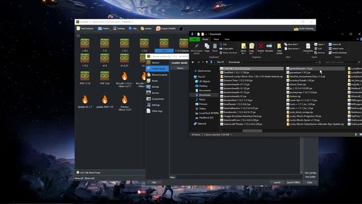
Task: Click the Update button in MultiMC toolbar
Action: [146, 28]
